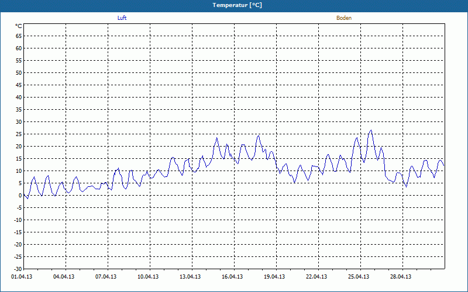Click date label 10.04.13
The width and height of the screenshot is (468, 292).
[x=148, y=277]
